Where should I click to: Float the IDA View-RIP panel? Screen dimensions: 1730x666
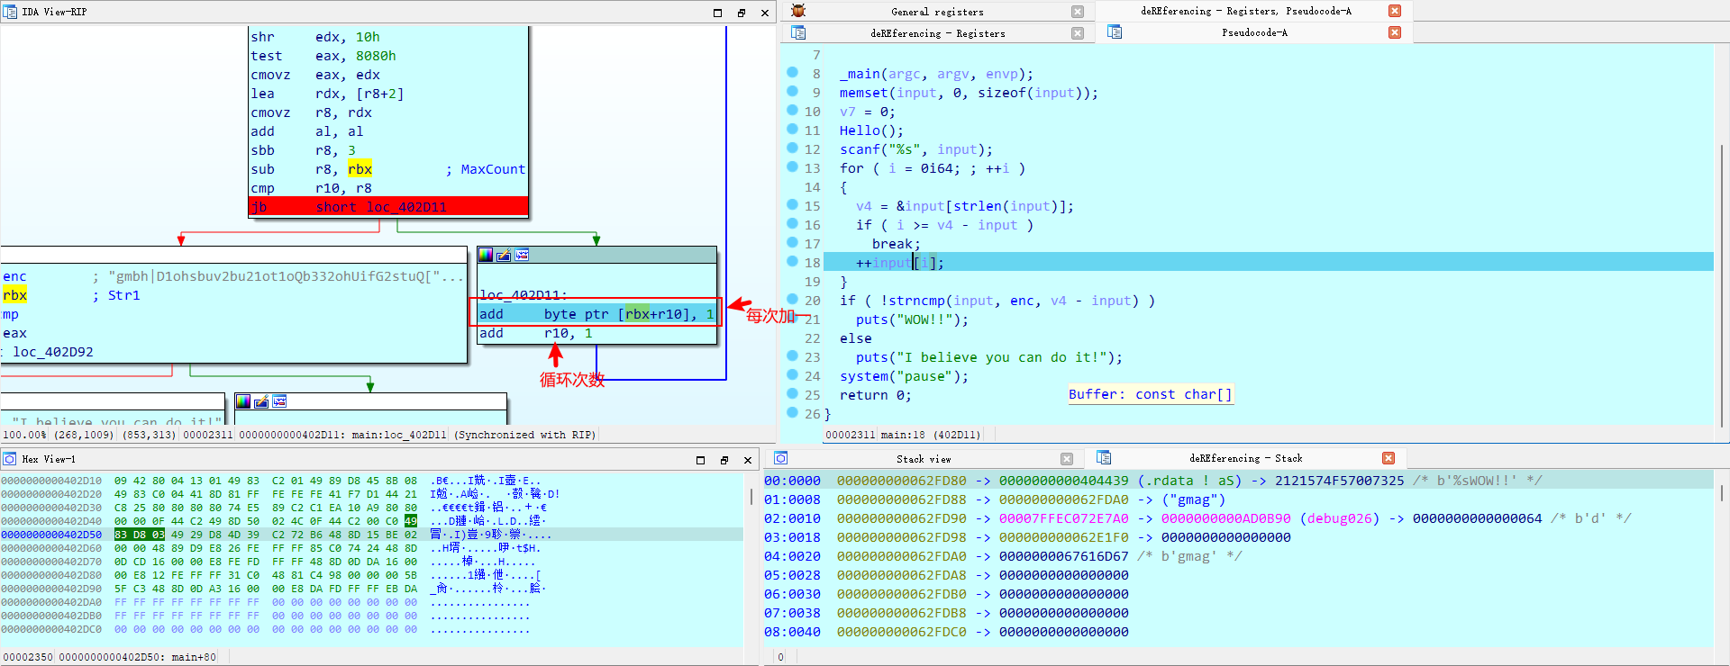pos(742,13)
